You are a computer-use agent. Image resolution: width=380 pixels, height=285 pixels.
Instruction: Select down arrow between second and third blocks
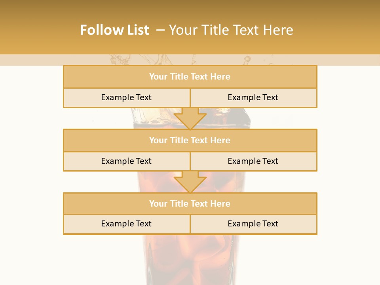coord(190,182)
